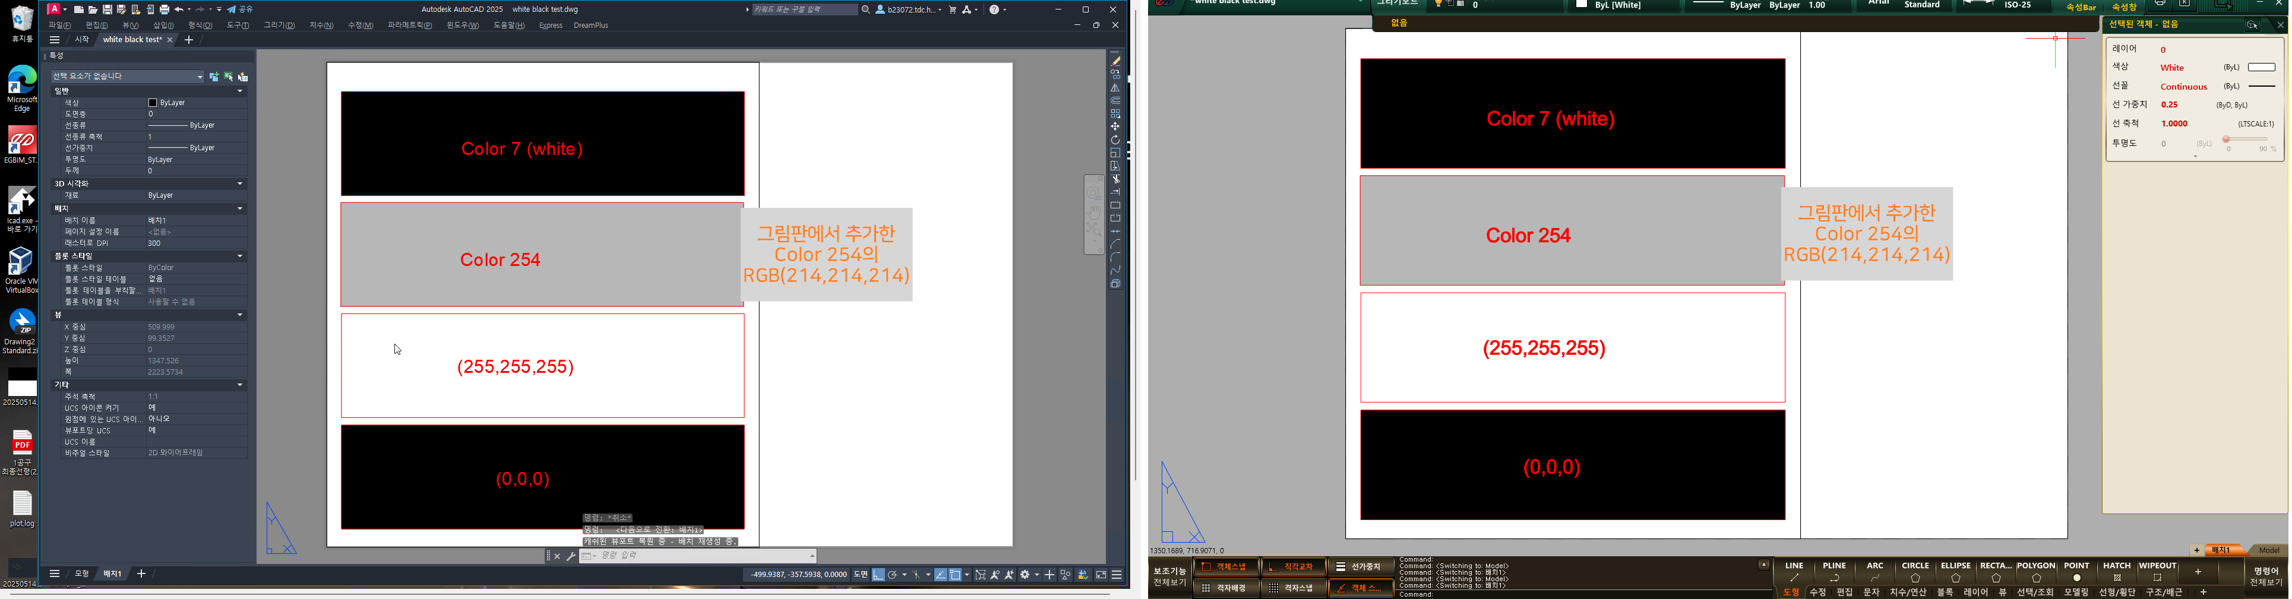Screen dimensions: 2292x599
Task: Open the 수정(M) menu in AutoCAD
Action: click(x=361, y=26)
